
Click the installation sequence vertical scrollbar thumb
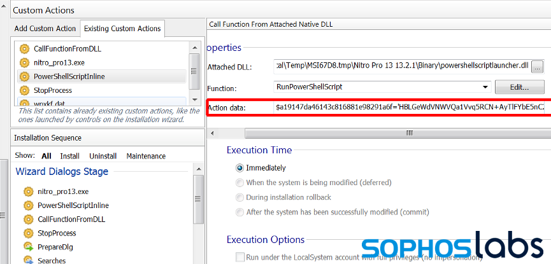point(198,199)
